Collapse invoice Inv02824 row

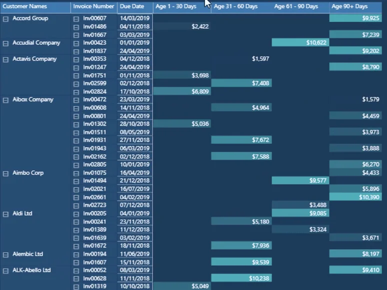point(76,92)
